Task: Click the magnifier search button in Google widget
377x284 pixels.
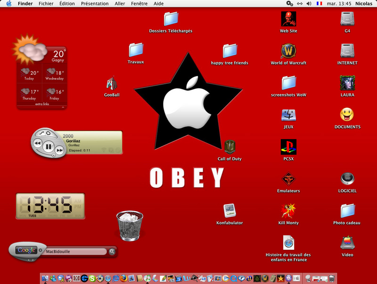Action: 112,252
